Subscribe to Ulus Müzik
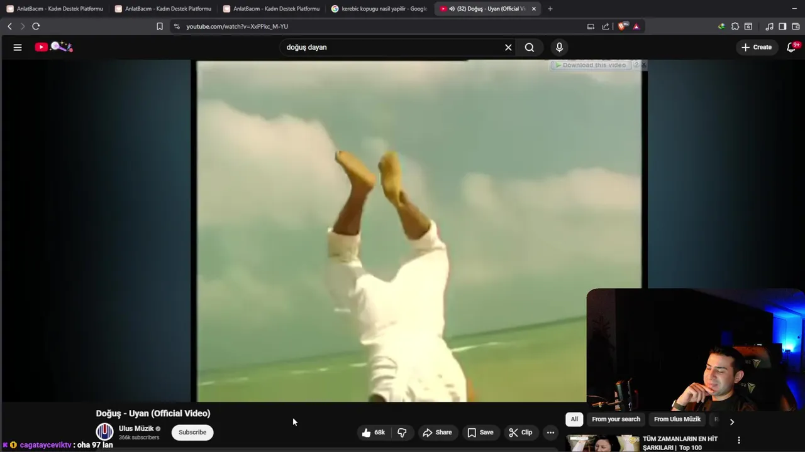This screenshot has height=452, width=805. click(192, 432)
